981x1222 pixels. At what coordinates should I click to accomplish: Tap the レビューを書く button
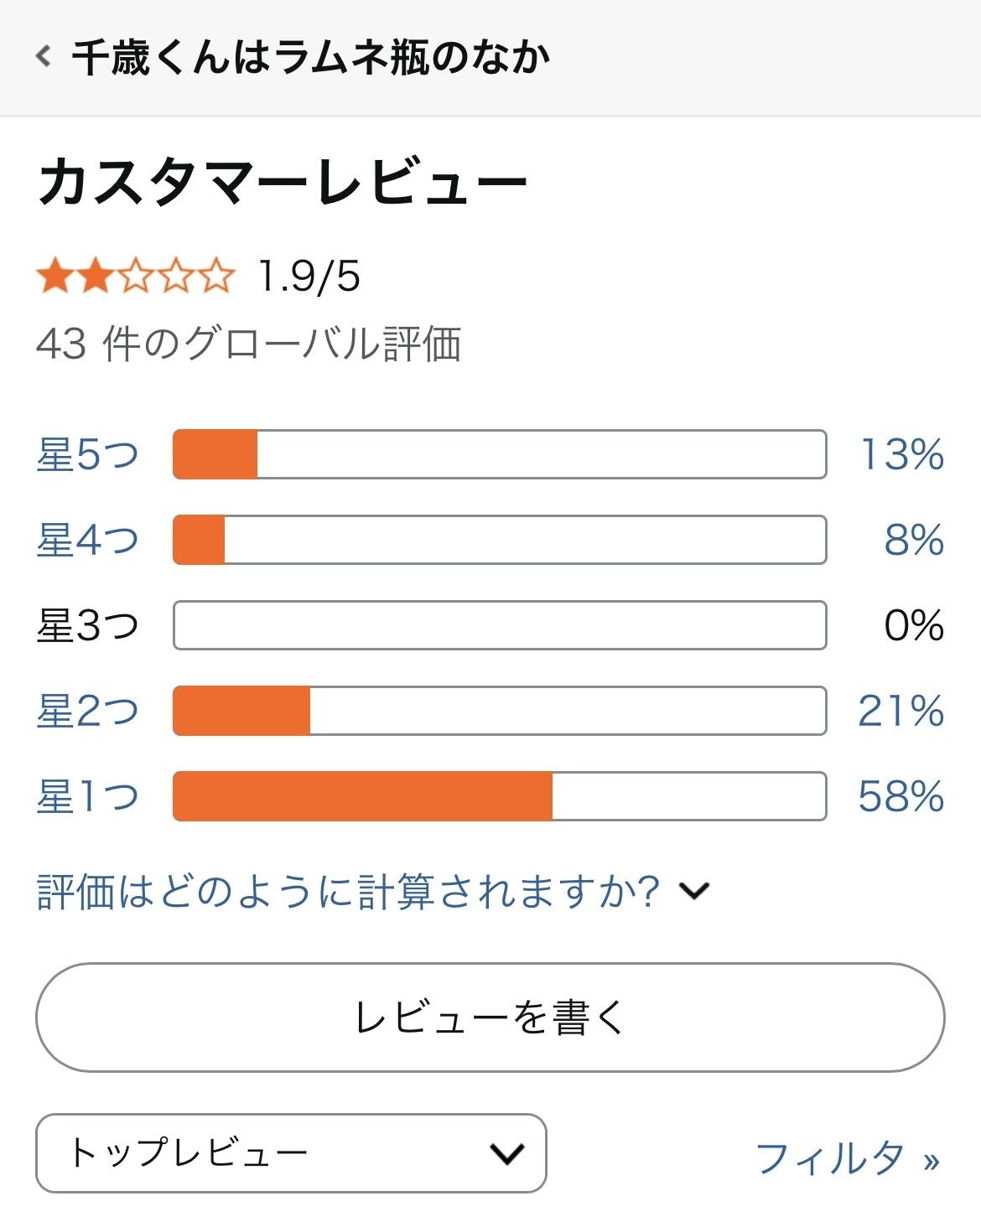(x=490, y=1017)
